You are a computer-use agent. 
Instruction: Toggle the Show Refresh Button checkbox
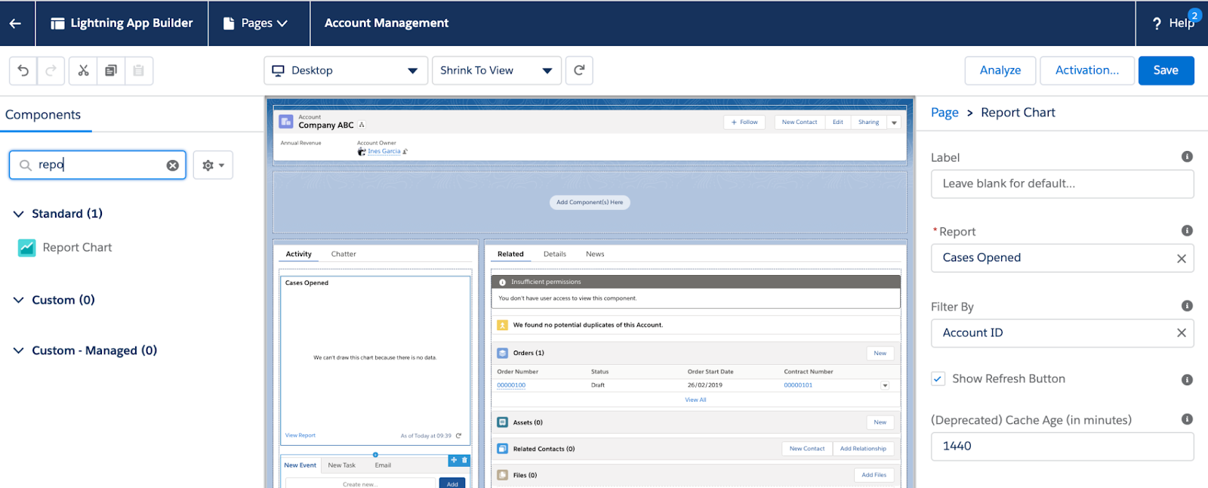(x=938, y=378)
